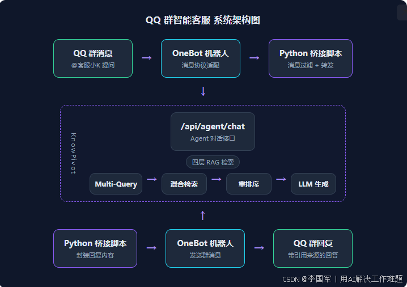
Task: Click the vertical "KnowPivot" label
Action: coord(74,153)
